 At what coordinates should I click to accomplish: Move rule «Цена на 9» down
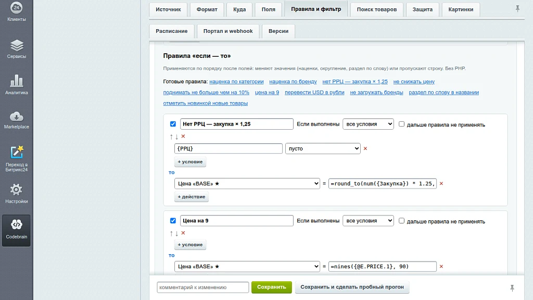[x=177, y=233]
